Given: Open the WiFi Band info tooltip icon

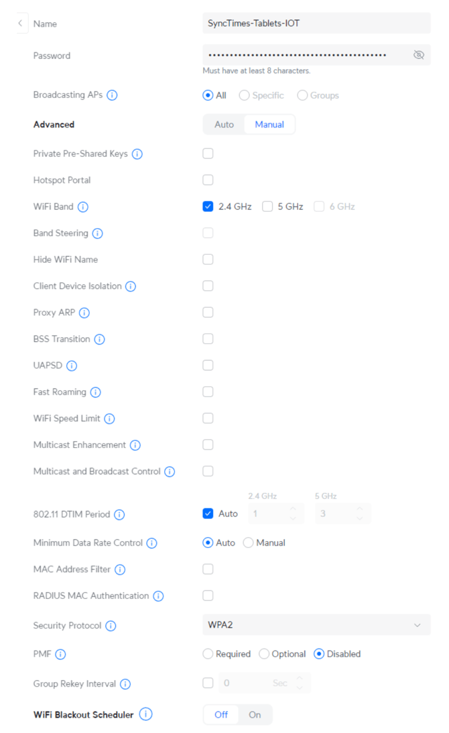Looking at the screenshot, I should point(83,207).
